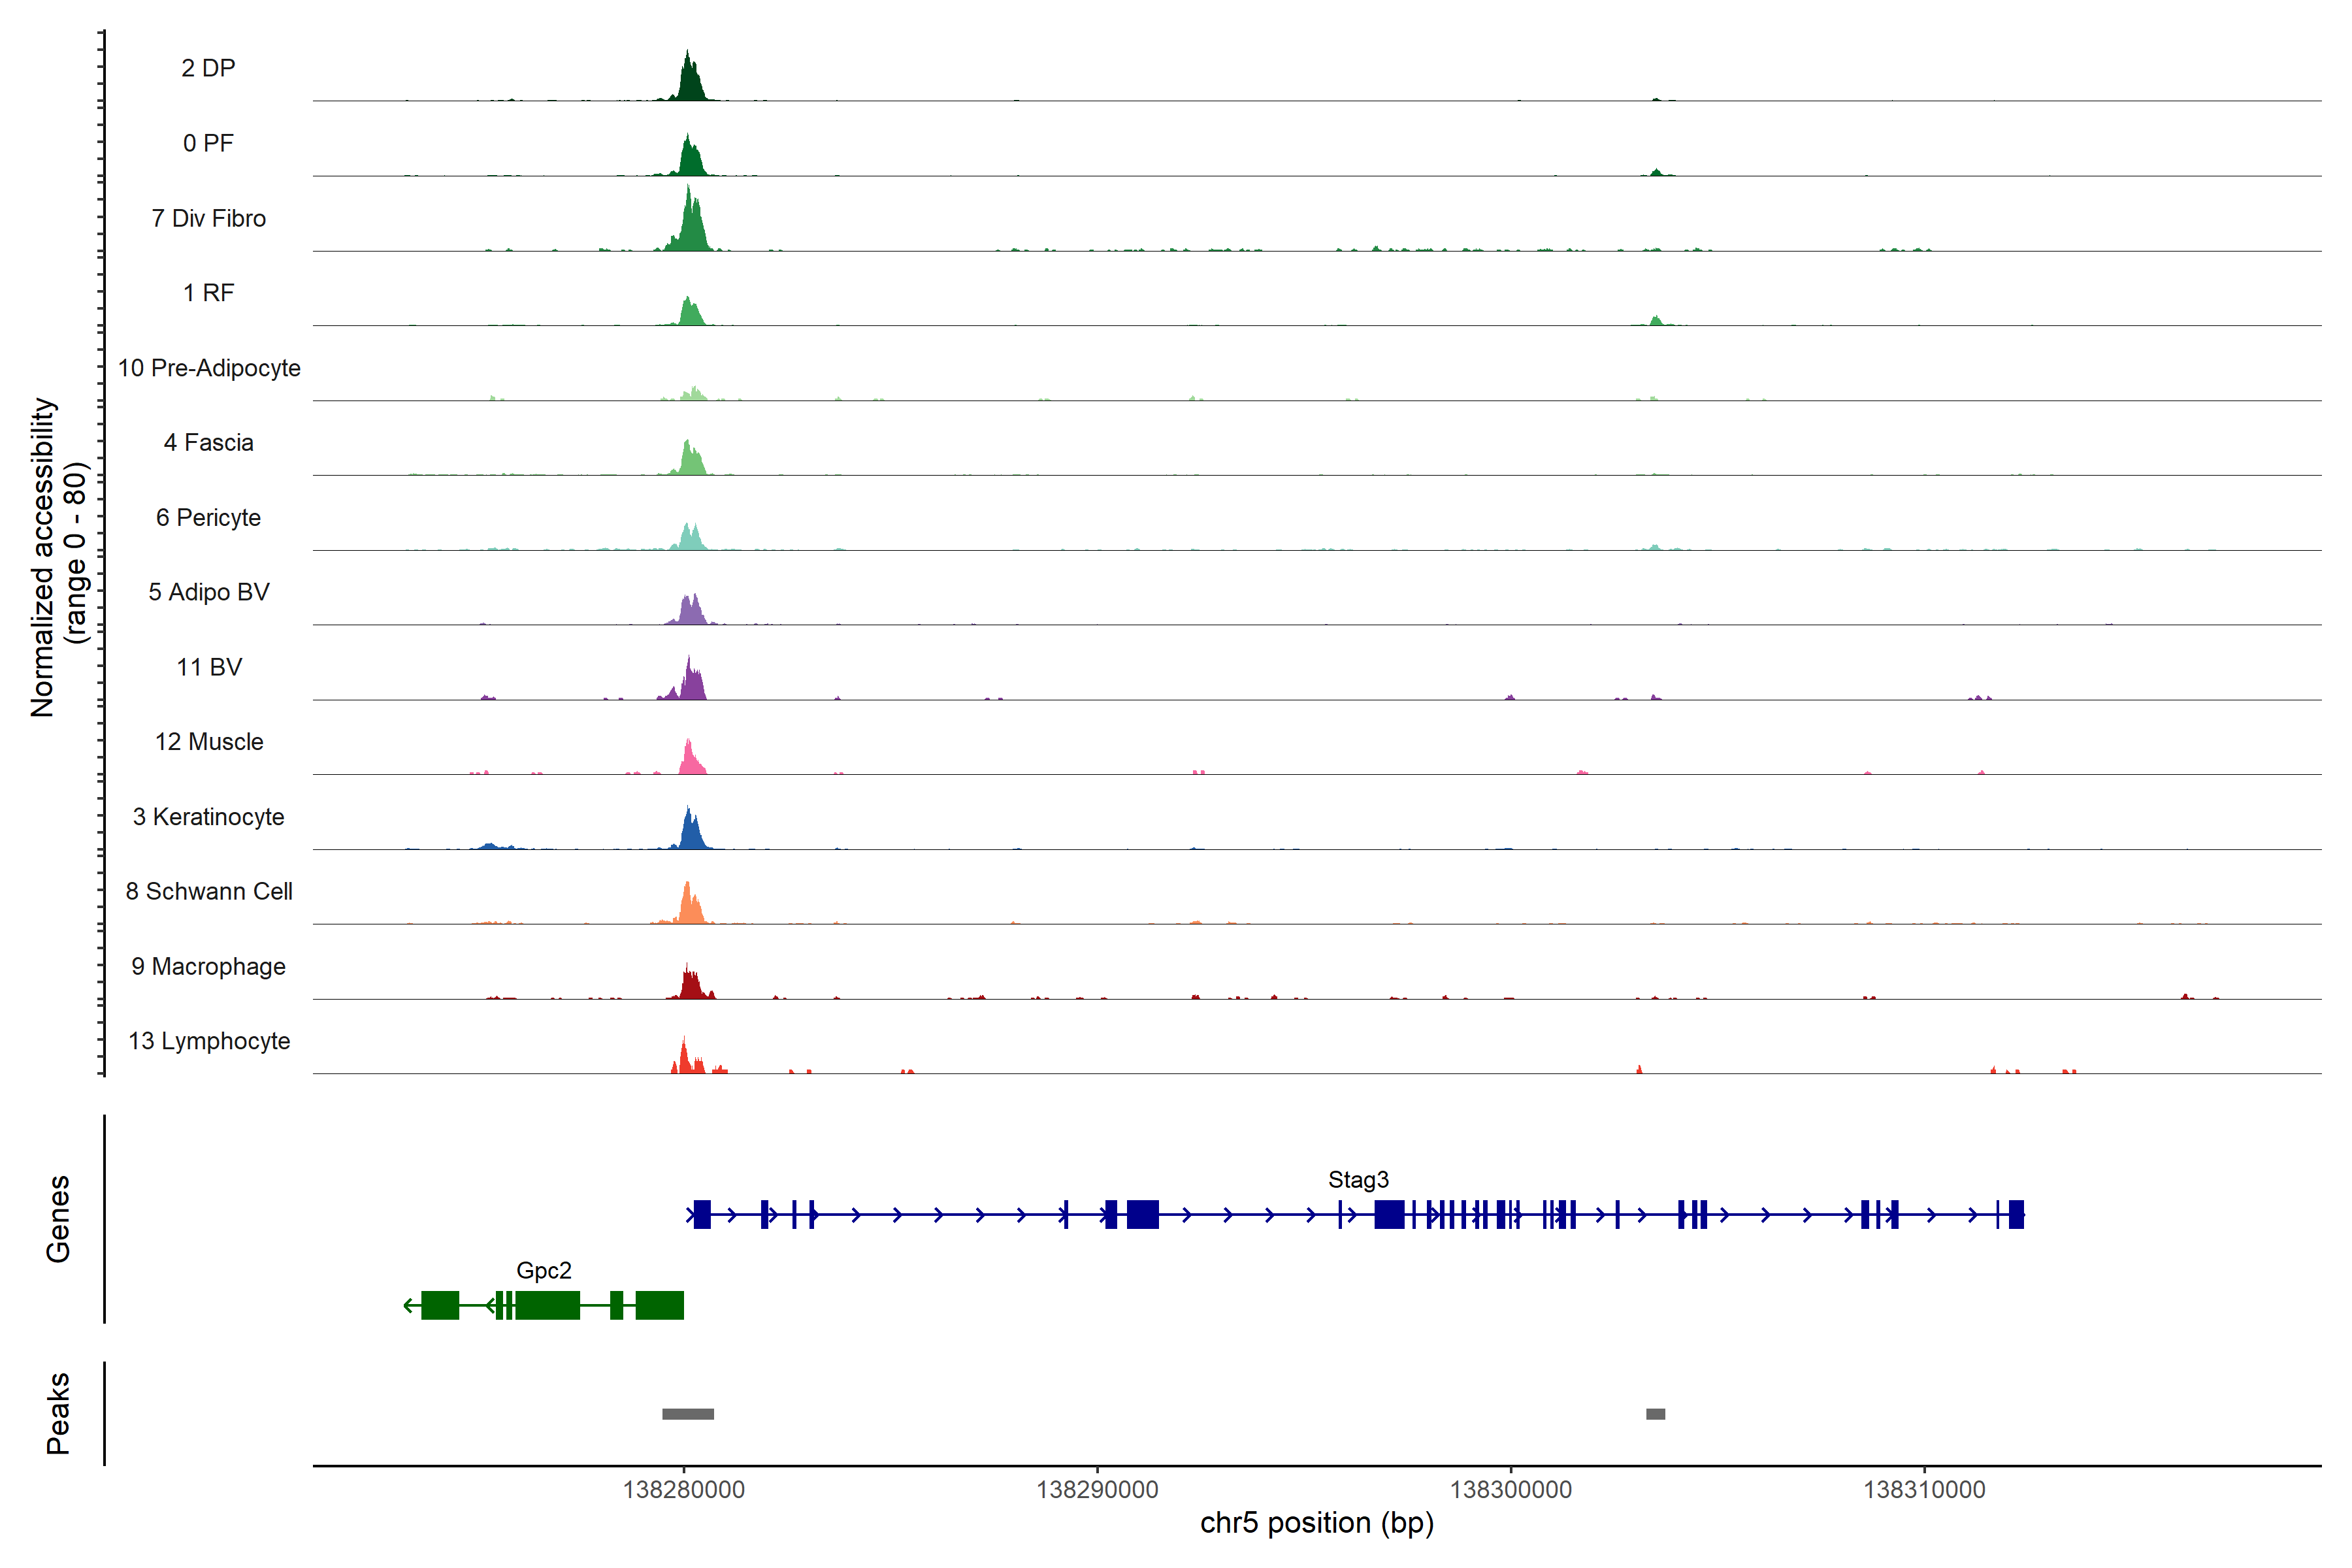
Task: Click the leftmost green Gpc2 exon
Action: click(440, 1305)
